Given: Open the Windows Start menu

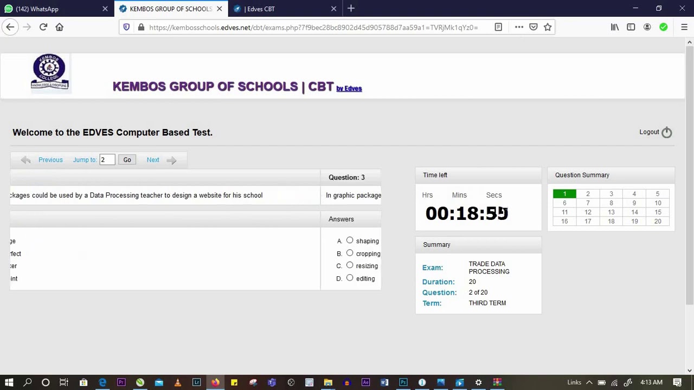Looking at the screenshot, I should click(x=9, y=382).
